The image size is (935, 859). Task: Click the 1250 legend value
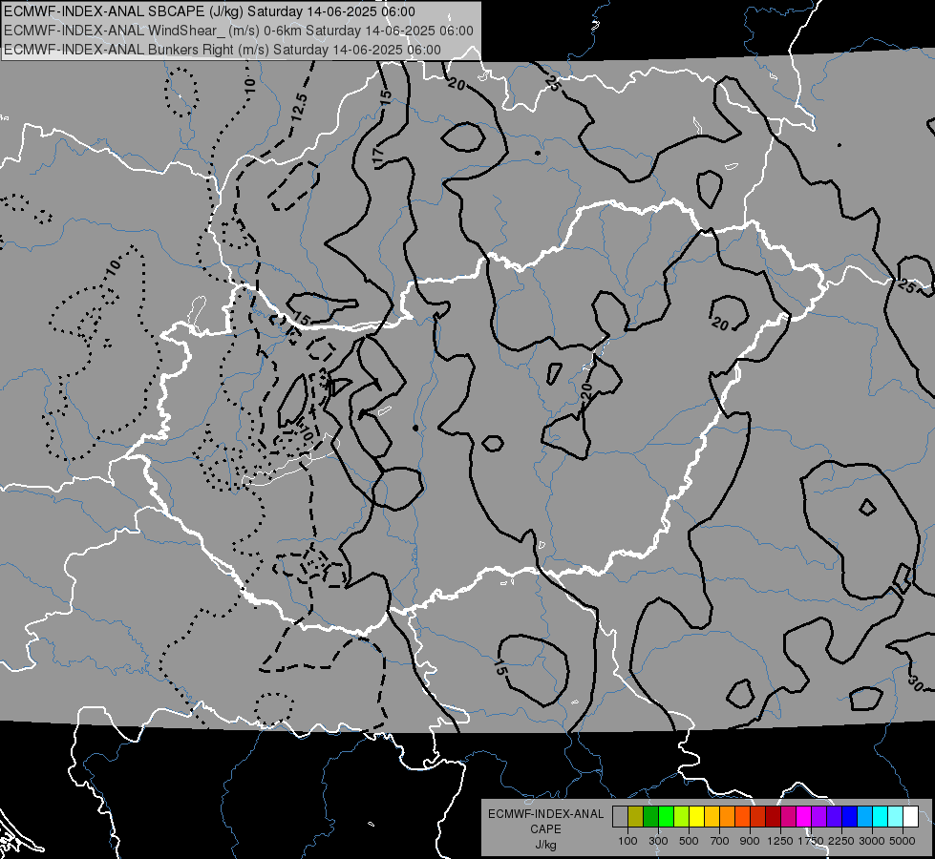point(780,841)
